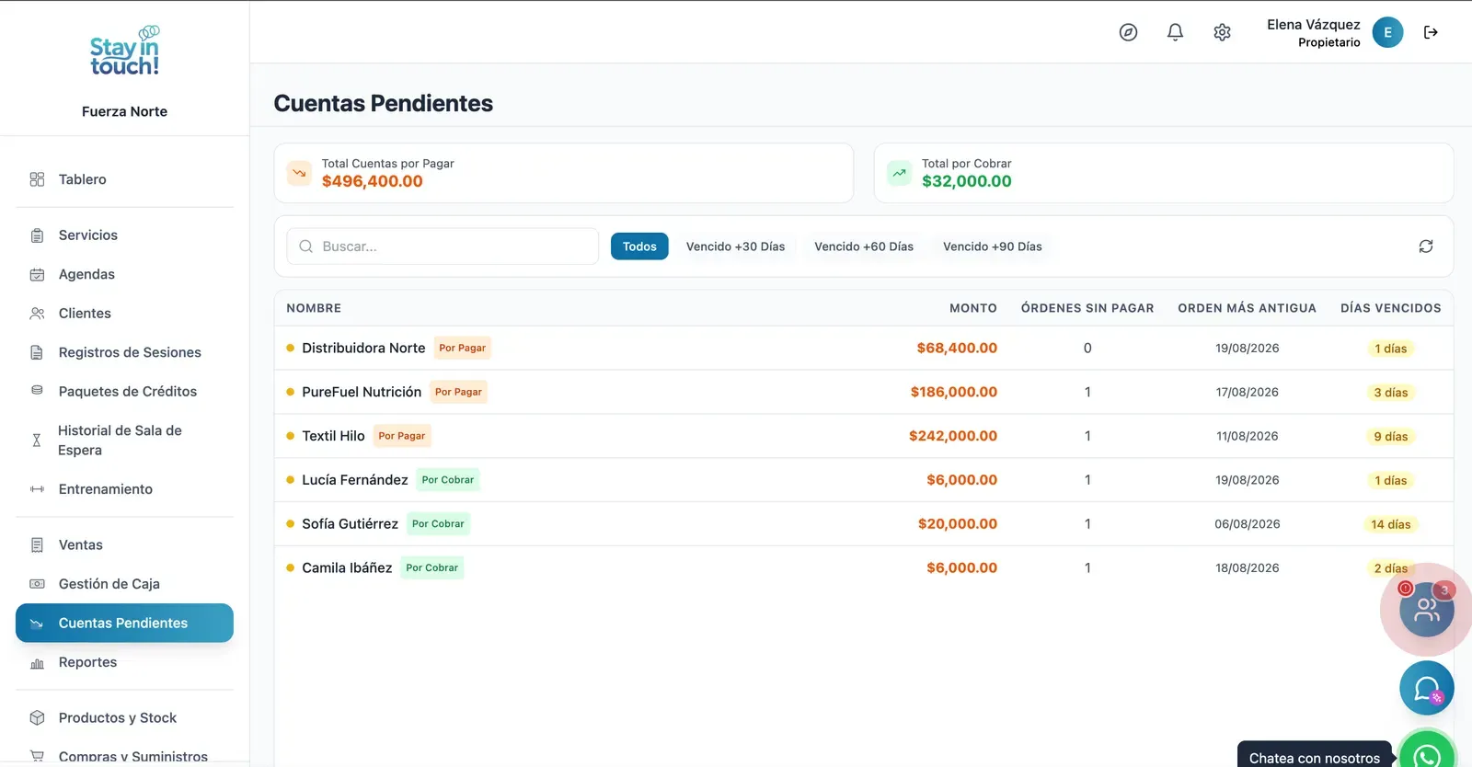Click the Stay in touch logo
This screenshot has height=767, width=1472.
tap(124, 51)
